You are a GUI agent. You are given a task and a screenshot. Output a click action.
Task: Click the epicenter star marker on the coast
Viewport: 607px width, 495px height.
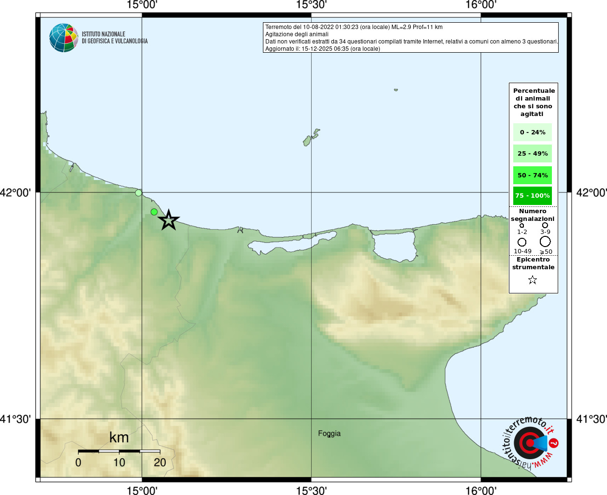pos(169,220)
